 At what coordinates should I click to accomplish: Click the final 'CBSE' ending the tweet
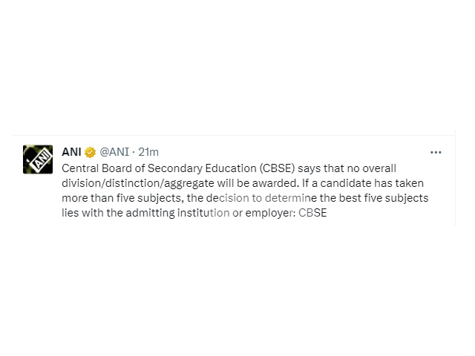312,213
